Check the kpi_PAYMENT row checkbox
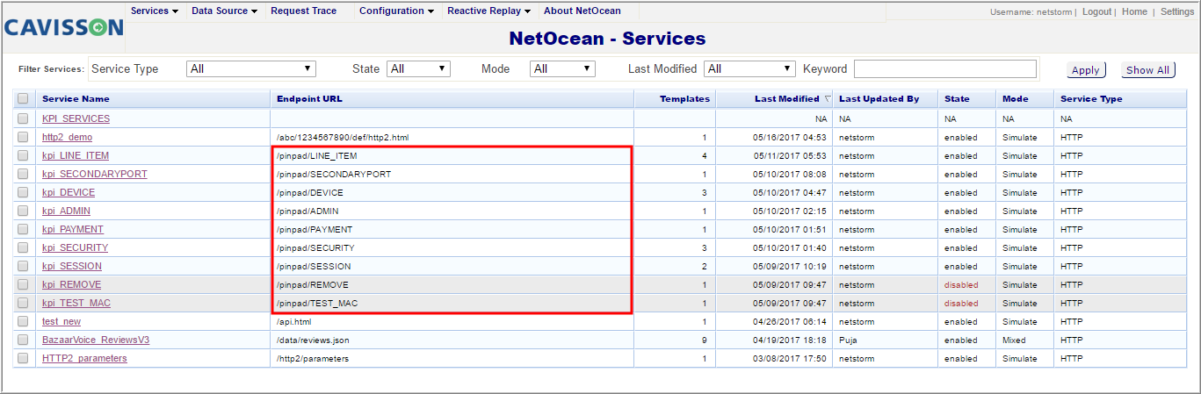 (x=23, y=229)
